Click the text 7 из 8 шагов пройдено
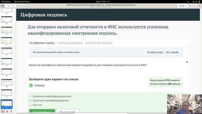Image resolution: width=202 pixels, height=114 pixels. tap(70, 43)
